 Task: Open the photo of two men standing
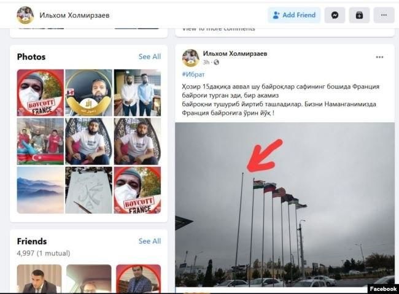pyautogui.click(x=138, y=93)
